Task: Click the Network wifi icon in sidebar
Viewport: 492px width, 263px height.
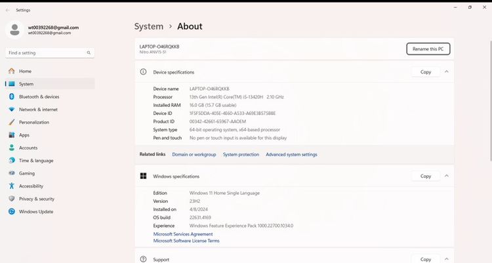Action: [12, 110]
